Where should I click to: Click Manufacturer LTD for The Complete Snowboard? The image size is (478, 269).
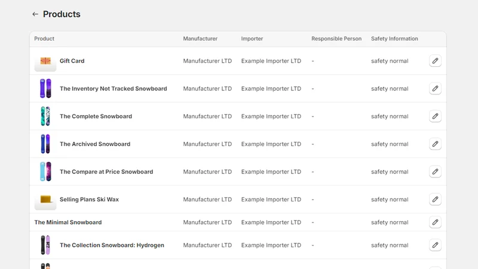pos(207,116)
